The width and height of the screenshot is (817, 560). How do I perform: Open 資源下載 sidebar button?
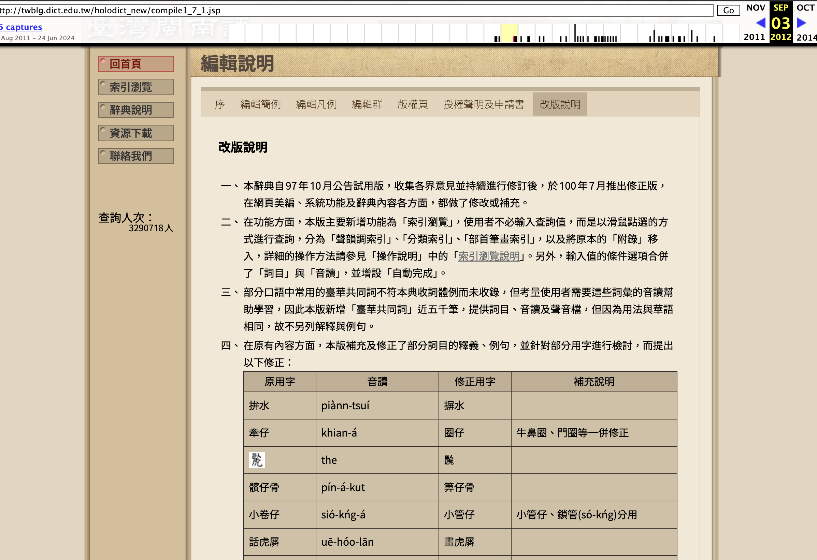(136, 133)
